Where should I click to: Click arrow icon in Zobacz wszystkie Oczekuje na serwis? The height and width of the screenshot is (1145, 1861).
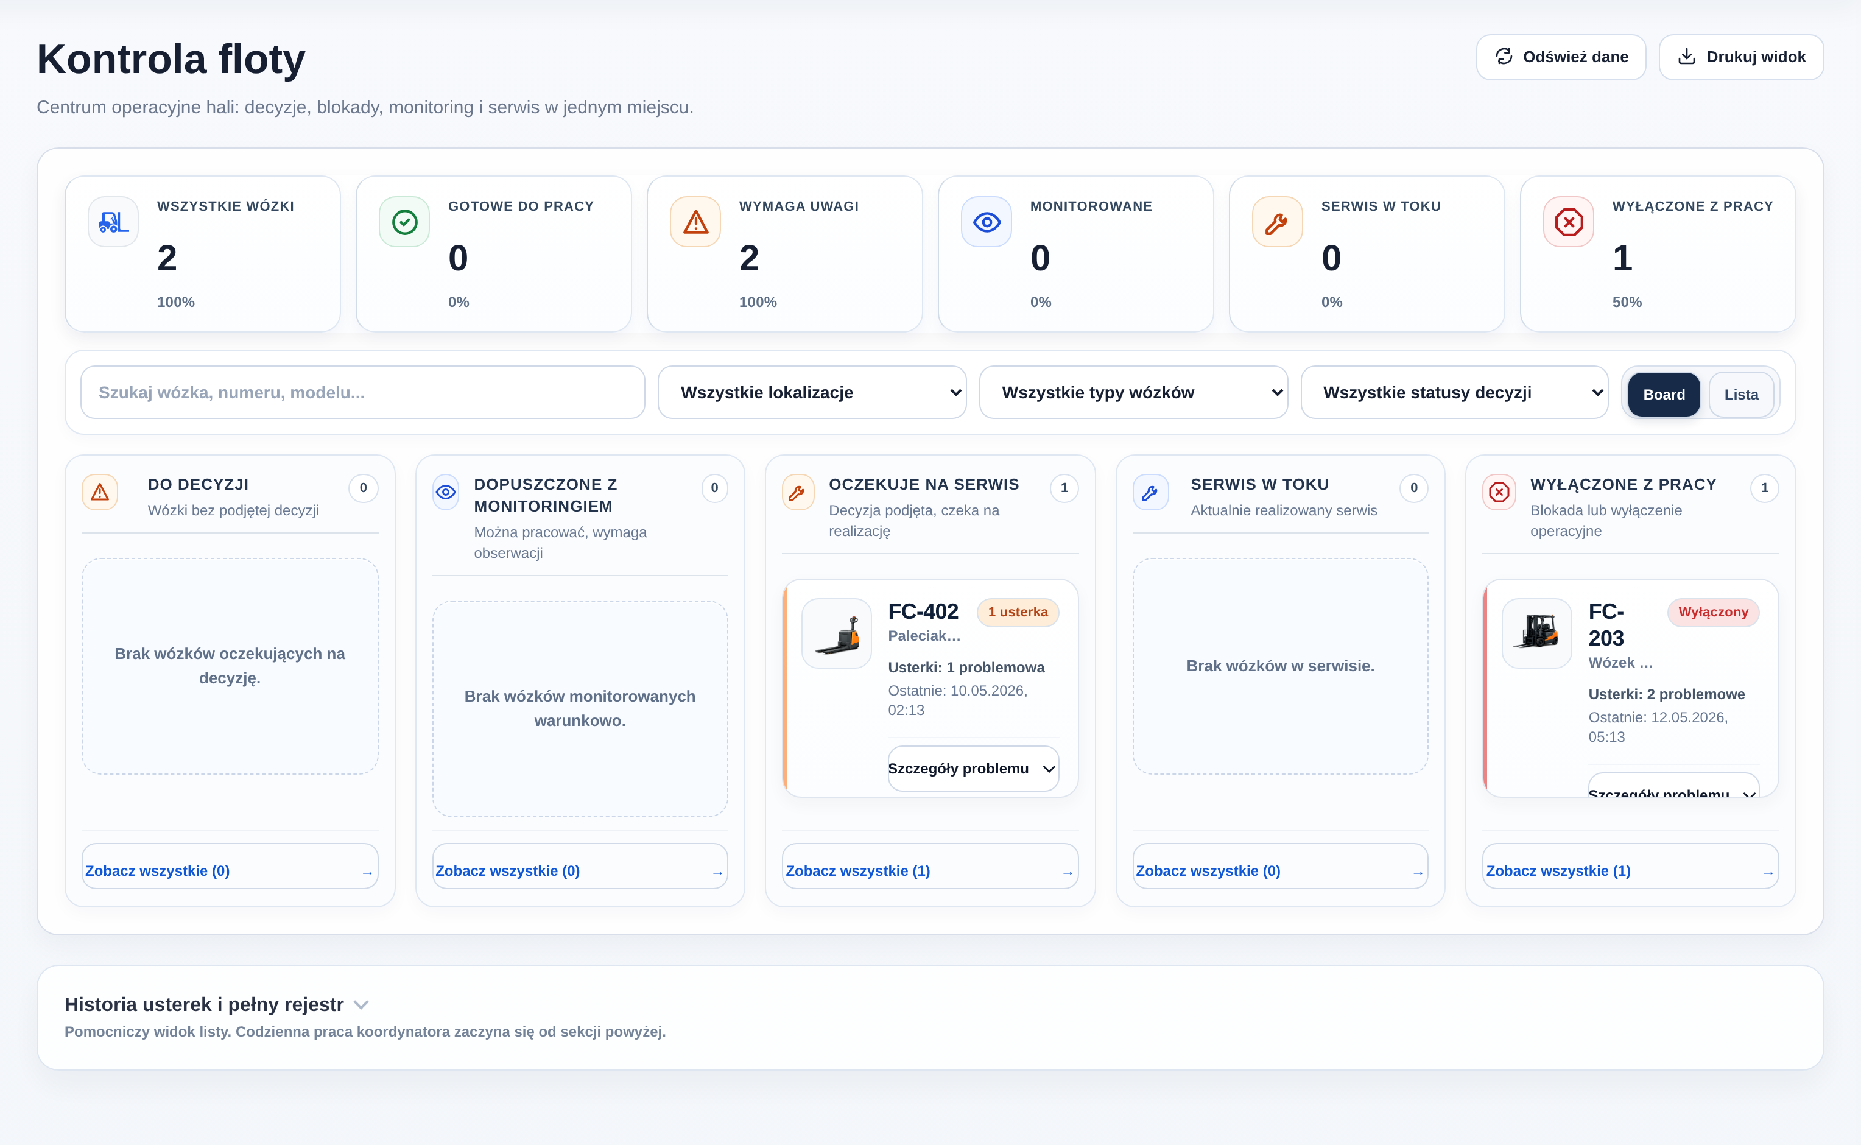pyautogui.click(x=1068, y=873)
